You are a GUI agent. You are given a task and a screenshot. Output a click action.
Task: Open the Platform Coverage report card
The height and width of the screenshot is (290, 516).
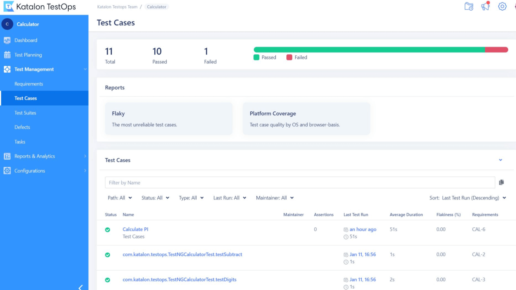coord(306,119)
